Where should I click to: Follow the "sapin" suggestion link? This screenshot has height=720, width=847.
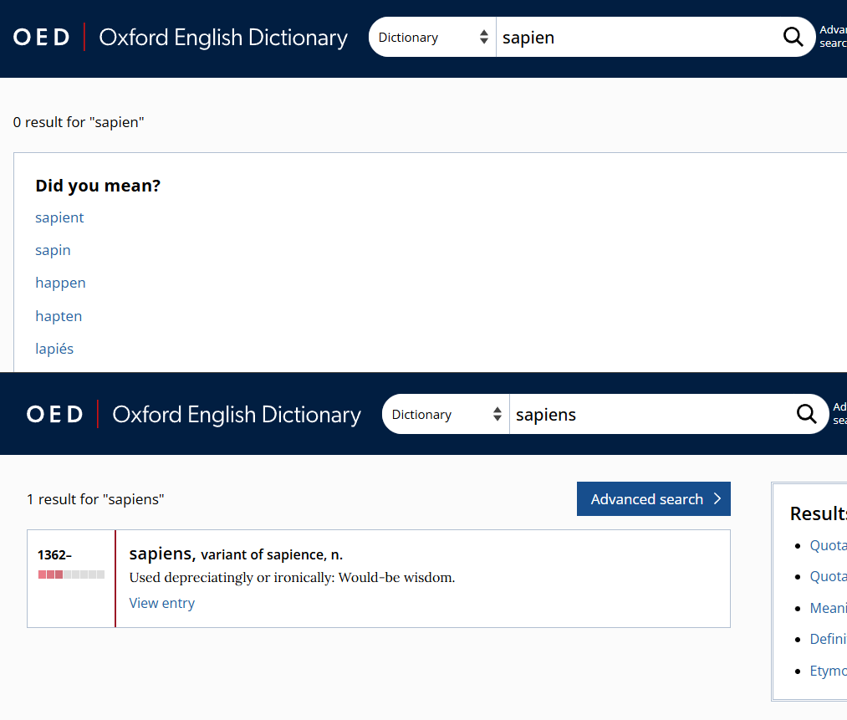click(53, 250)
